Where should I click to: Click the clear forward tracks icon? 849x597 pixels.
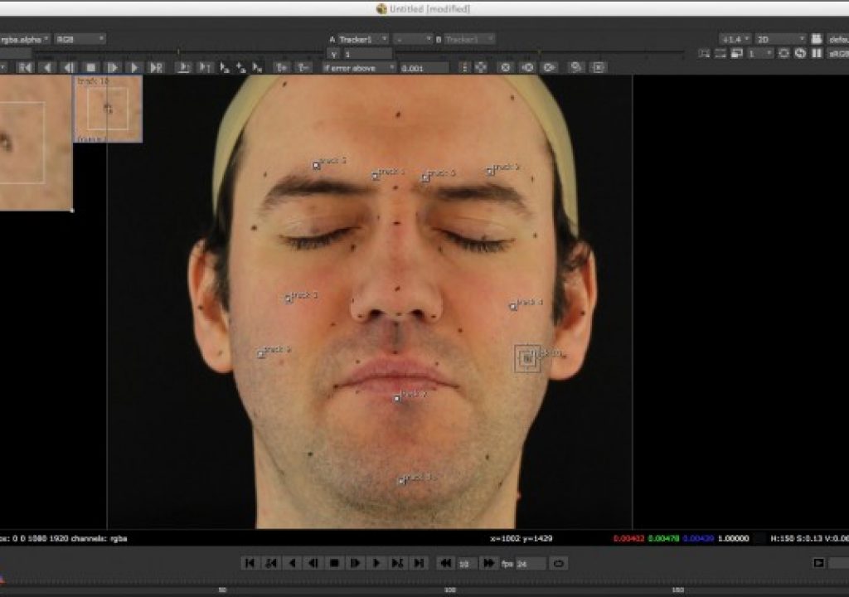coord(550,68)
